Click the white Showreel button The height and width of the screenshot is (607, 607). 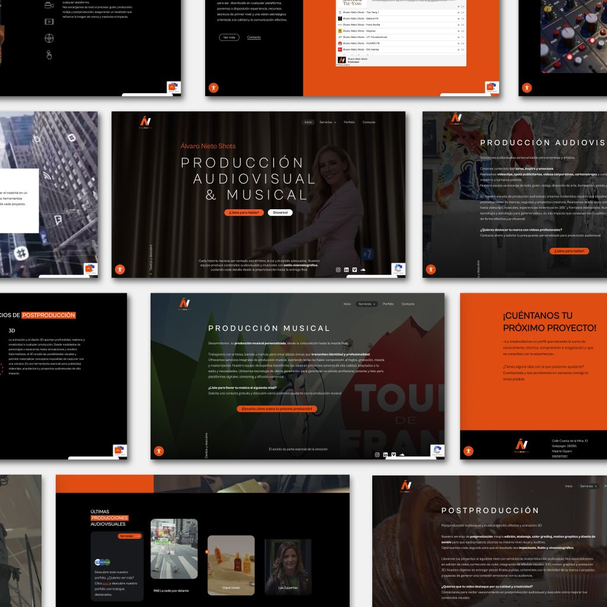tap(280, 212)
